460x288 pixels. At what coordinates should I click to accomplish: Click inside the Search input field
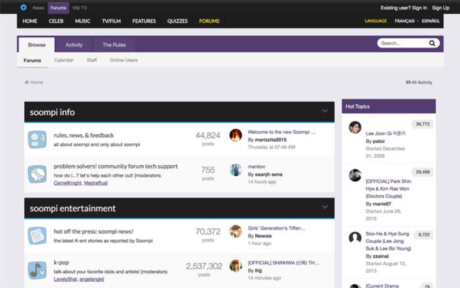click(402, 43)
